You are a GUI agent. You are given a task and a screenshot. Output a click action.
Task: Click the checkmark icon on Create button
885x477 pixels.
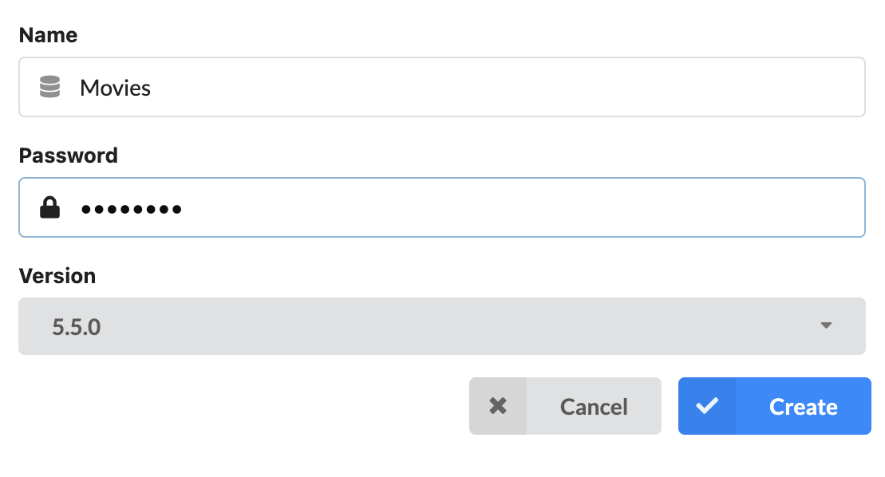pos(706,406)
